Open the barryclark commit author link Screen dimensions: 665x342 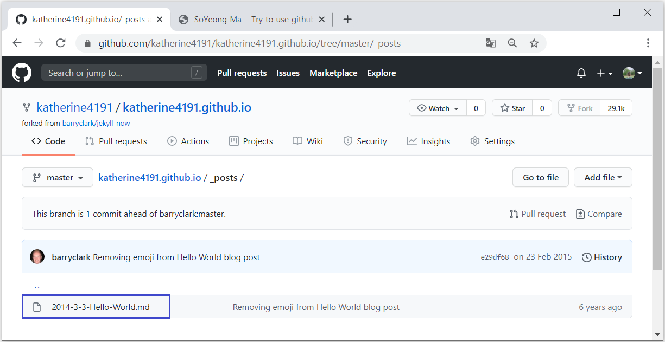[71, 257]
